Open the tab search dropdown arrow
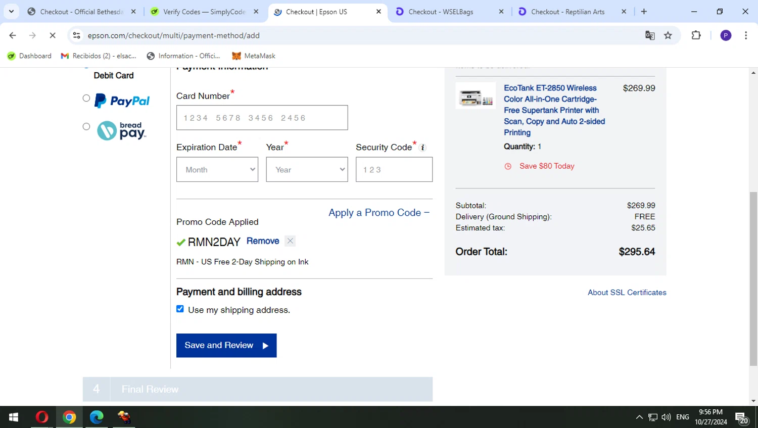This screenshot has width=758, height=428. 11,12
